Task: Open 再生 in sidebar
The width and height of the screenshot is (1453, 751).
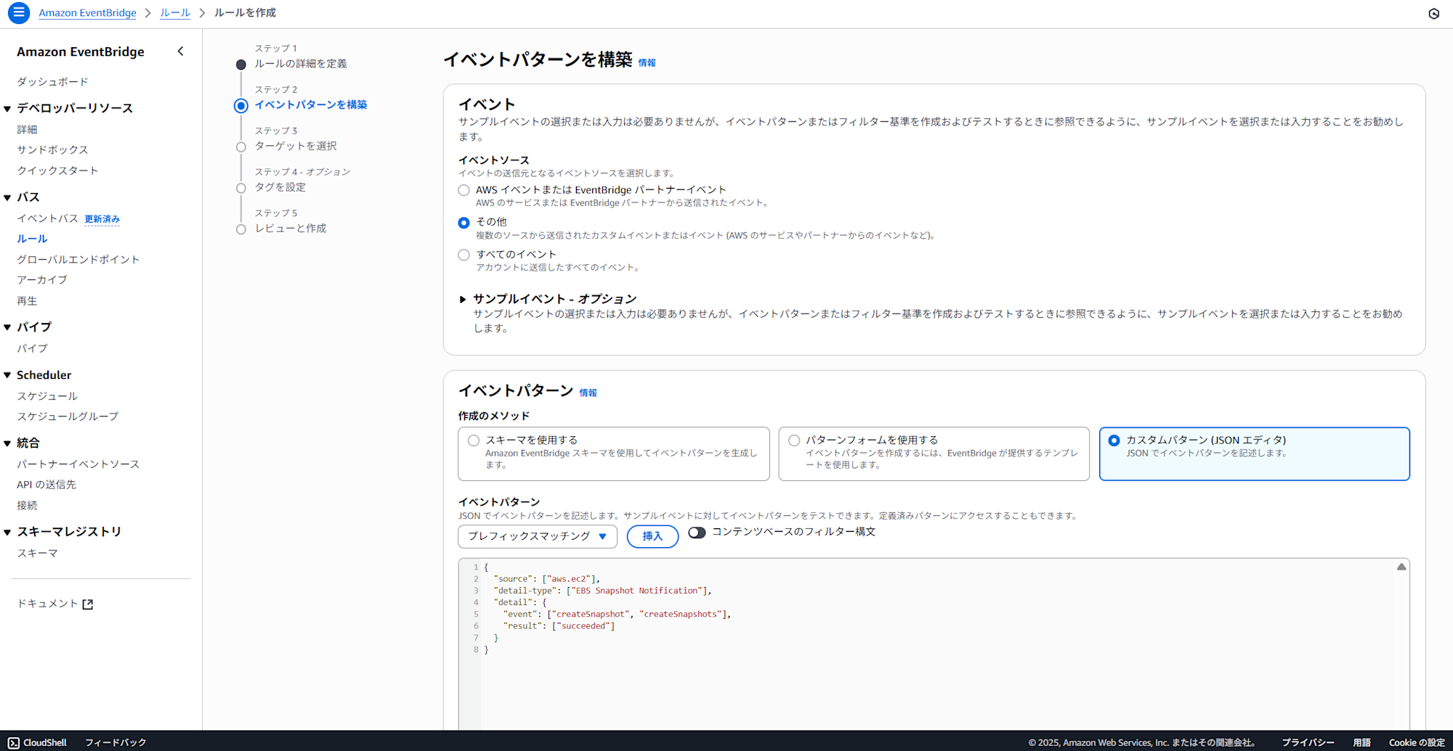Action: [27, 301]
